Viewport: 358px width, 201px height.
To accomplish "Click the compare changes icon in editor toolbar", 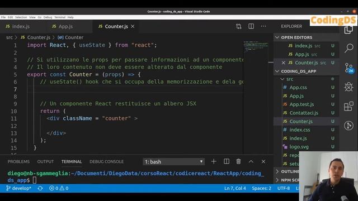I will 239,26.
